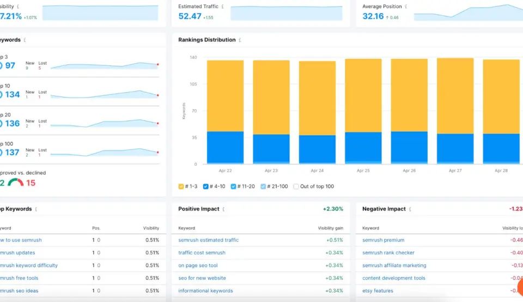
Task: Click the Top 3 keywords sparkline
Action: point(105,65)
